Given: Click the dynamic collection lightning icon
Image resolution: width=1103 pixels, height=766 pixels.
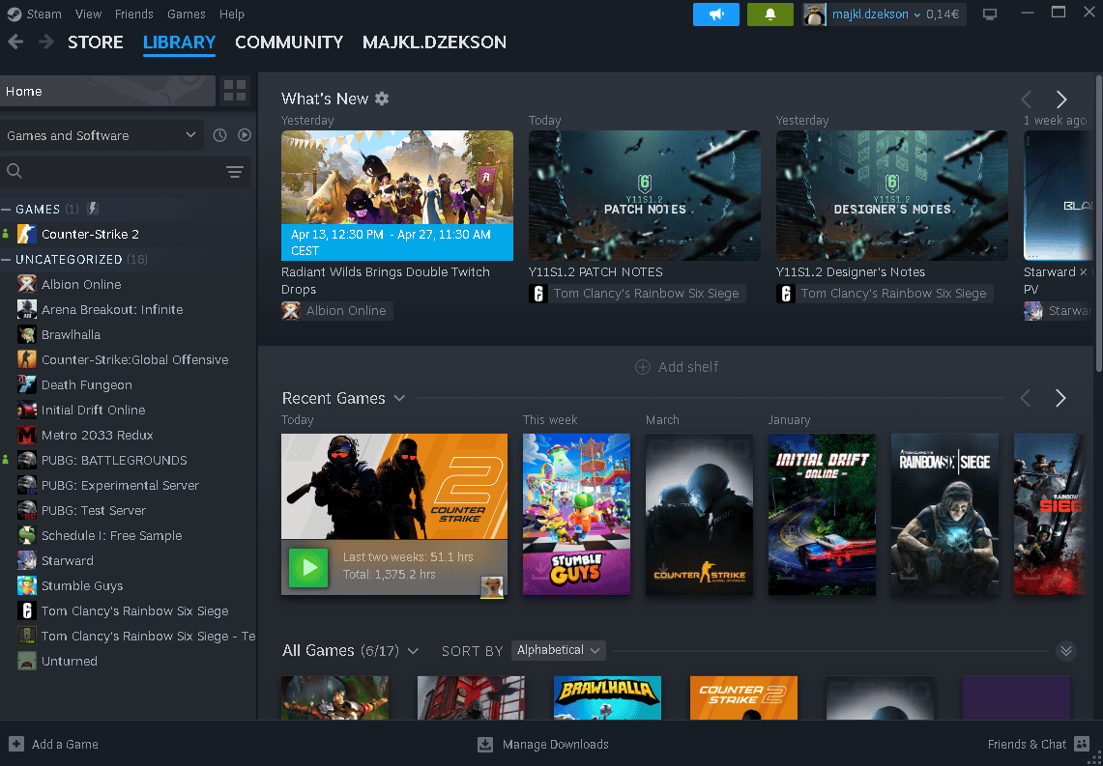Looking at the screenshot, I should tap(92, 209).
